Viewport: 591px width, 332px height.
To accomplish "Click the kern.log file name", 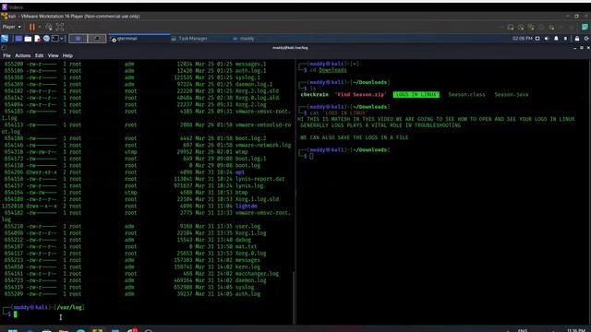I will (x=247, y=267).
